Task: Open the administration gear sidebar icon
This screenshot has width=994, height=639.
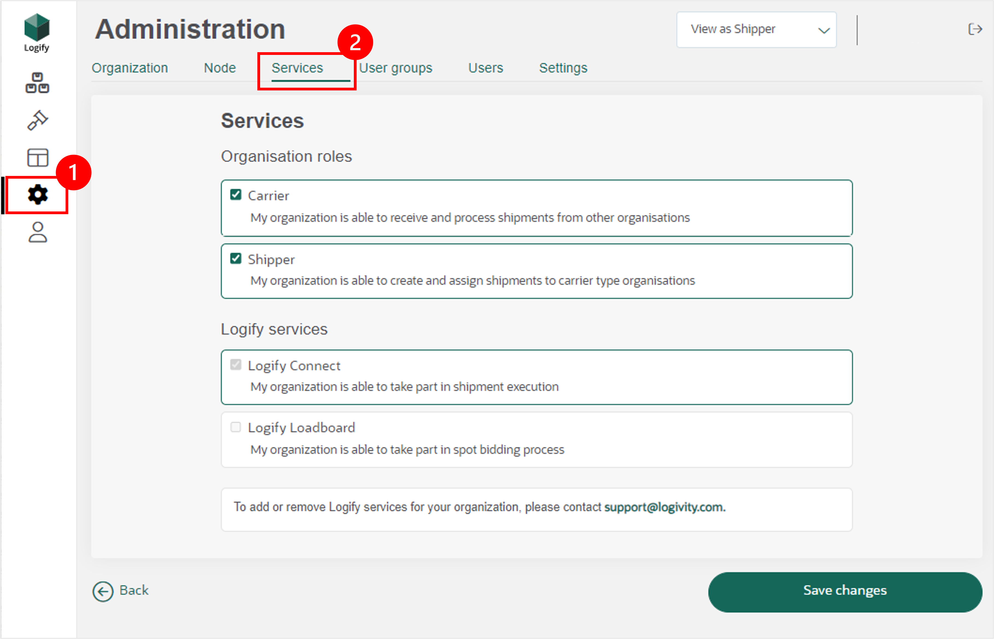Action: tap(37, 195)
